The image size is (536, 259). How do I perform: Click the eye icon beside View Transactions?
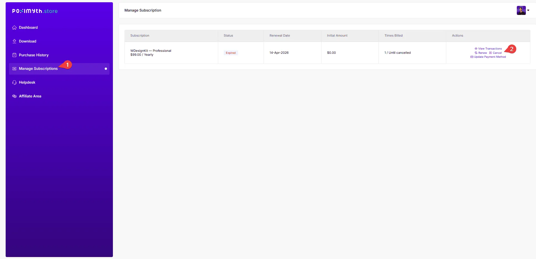pyautogui.click(x=476, y=49)
